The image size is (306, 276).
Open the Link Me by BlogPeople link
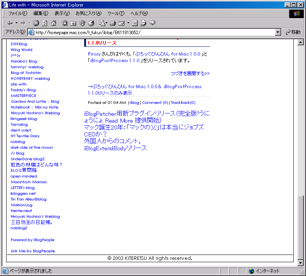pyautogui.click(x=33, y=251)
